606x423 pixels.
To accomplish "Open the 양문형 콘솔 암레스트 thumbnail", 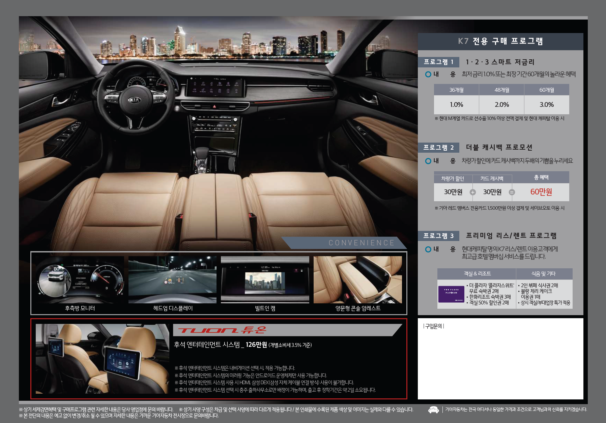I will [358, 280].
